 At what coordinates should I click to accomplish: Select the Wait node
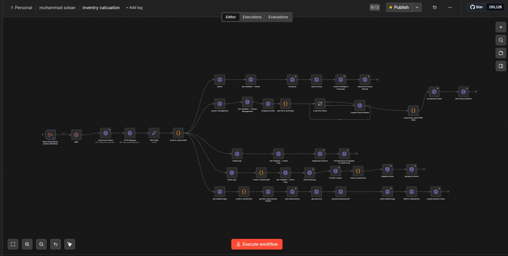[76, 135]
